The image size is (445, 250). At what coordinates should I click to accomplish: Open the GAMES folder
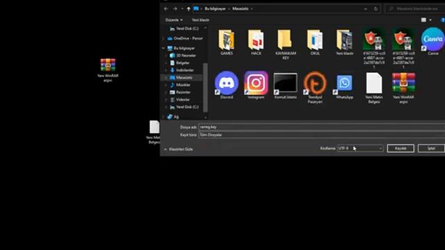pyautogui.click(x=227, y=42)
